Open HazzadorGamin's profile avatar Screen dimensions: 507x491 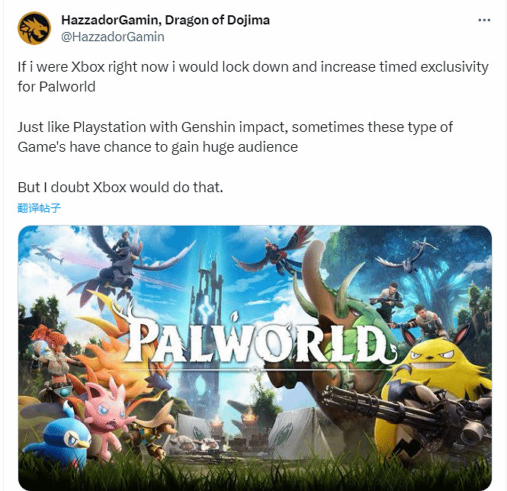[34, 28]
